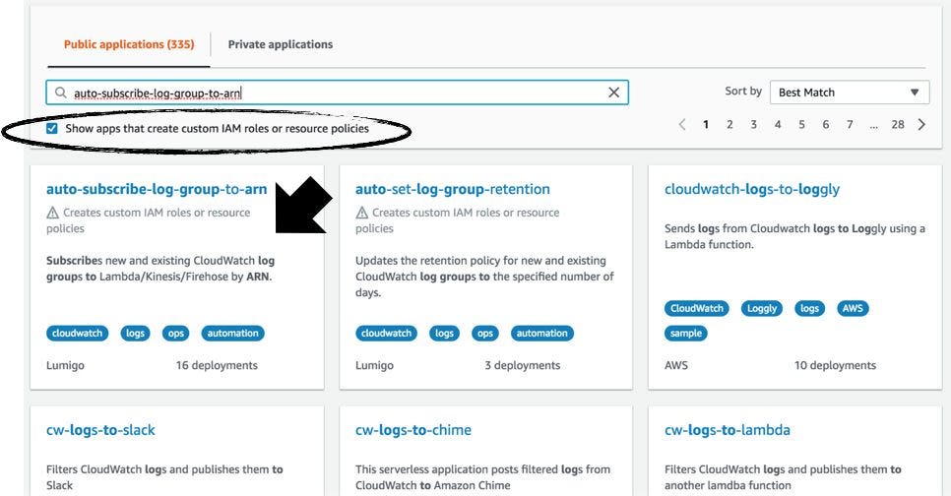Click logs tag on cloudwatch-logs-to-loggly card

click(x=809, y=308)
